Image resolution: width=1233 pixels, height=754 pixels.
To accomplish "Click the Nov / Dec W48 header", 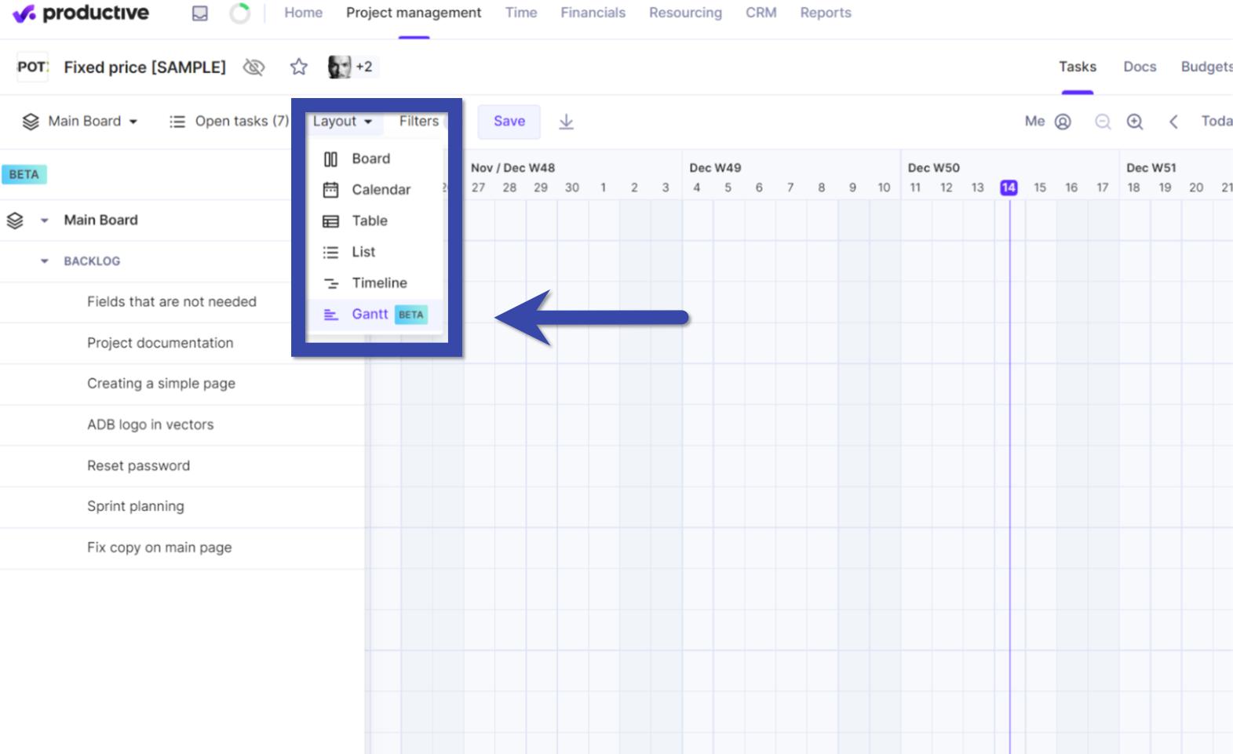I will (513, 168).
